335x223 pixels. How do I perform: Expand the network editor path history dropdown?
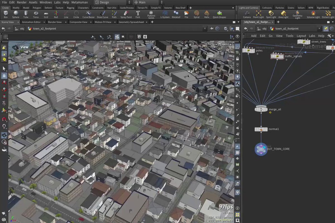(x=319, y=29)
